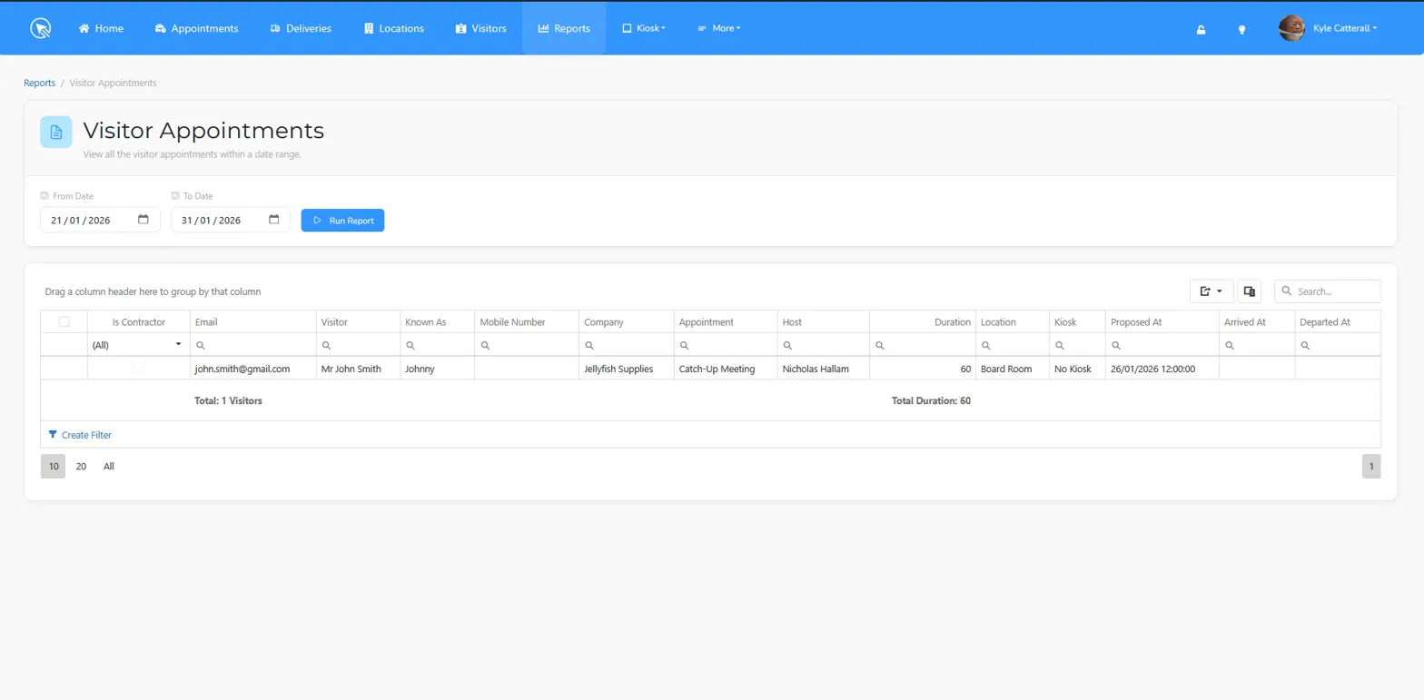
Task: Open the Visitors tab
Action: pos(481,28)
